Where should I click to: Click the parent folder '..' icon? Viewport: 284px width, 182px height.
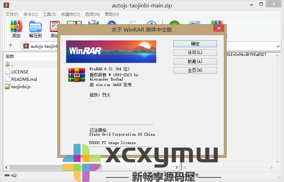[8, 64]
